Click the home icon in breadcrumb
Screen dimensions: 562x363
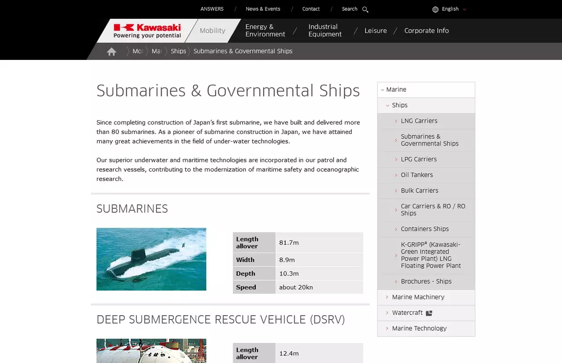(x=111, y=51)
